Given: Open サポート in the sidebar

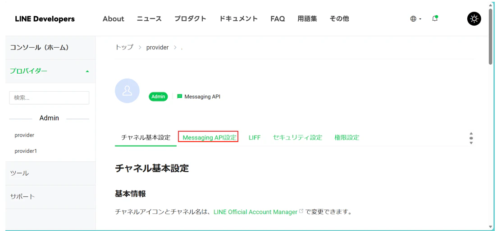Looking at the screenshot, I should click(50, 196).
